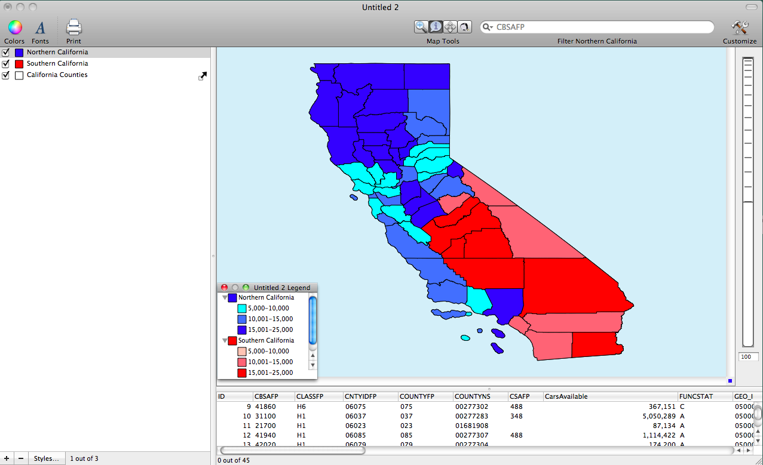
Task: Click the map zoom level slider
Action: point(747,202)
